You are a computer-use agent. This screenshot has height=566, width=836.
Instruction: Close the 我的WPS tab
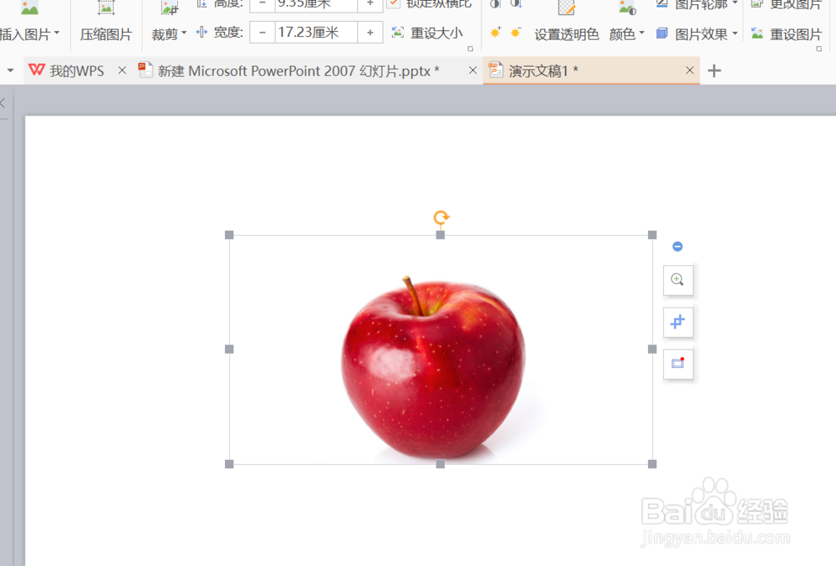tap(122, 70)
